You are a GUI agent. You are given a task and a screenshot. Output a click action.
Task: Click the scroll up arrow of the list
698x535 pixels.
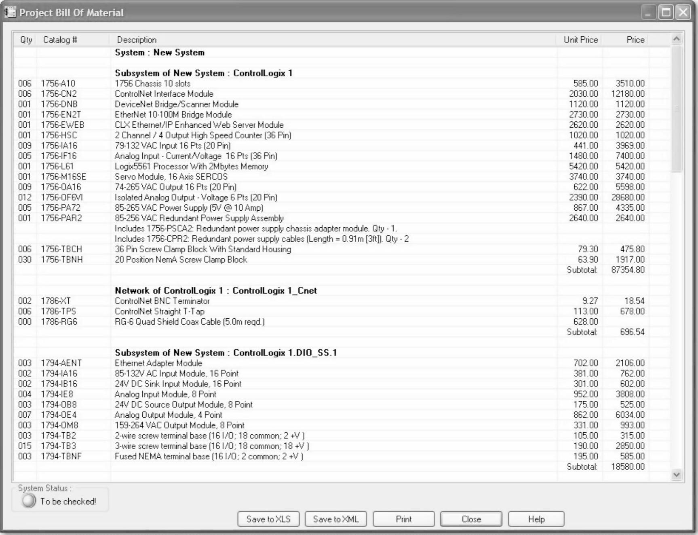coord(677,39)
